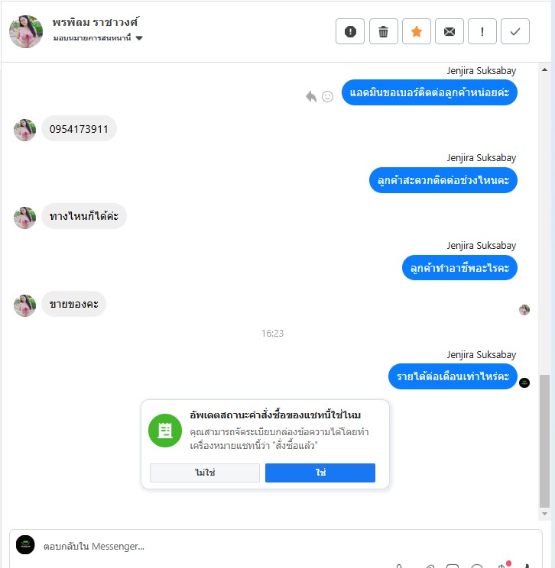Open พรพิลม ราชาวงศ์ profile picture in header
Viewport: 555px width, 568px height.
coord(26,31)
